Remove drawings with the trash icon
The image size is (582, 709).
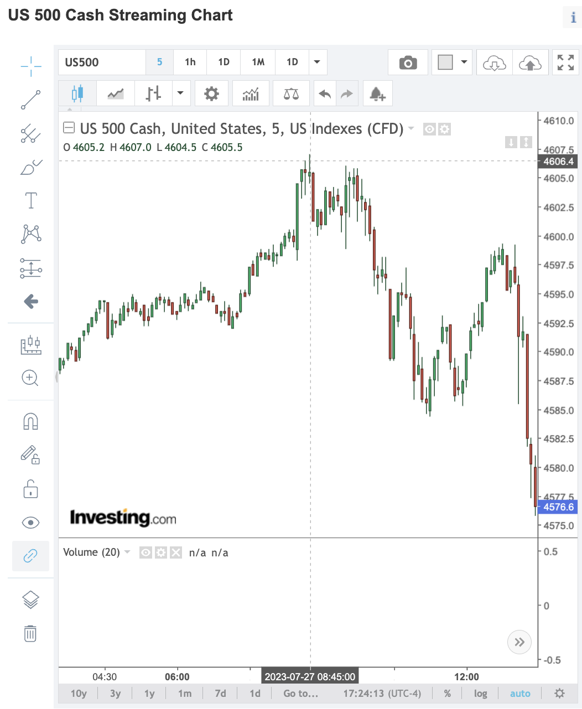30,633
